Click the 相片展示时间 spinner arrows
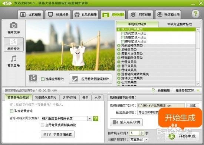204x145 pixels. click(x=142, y=133)
